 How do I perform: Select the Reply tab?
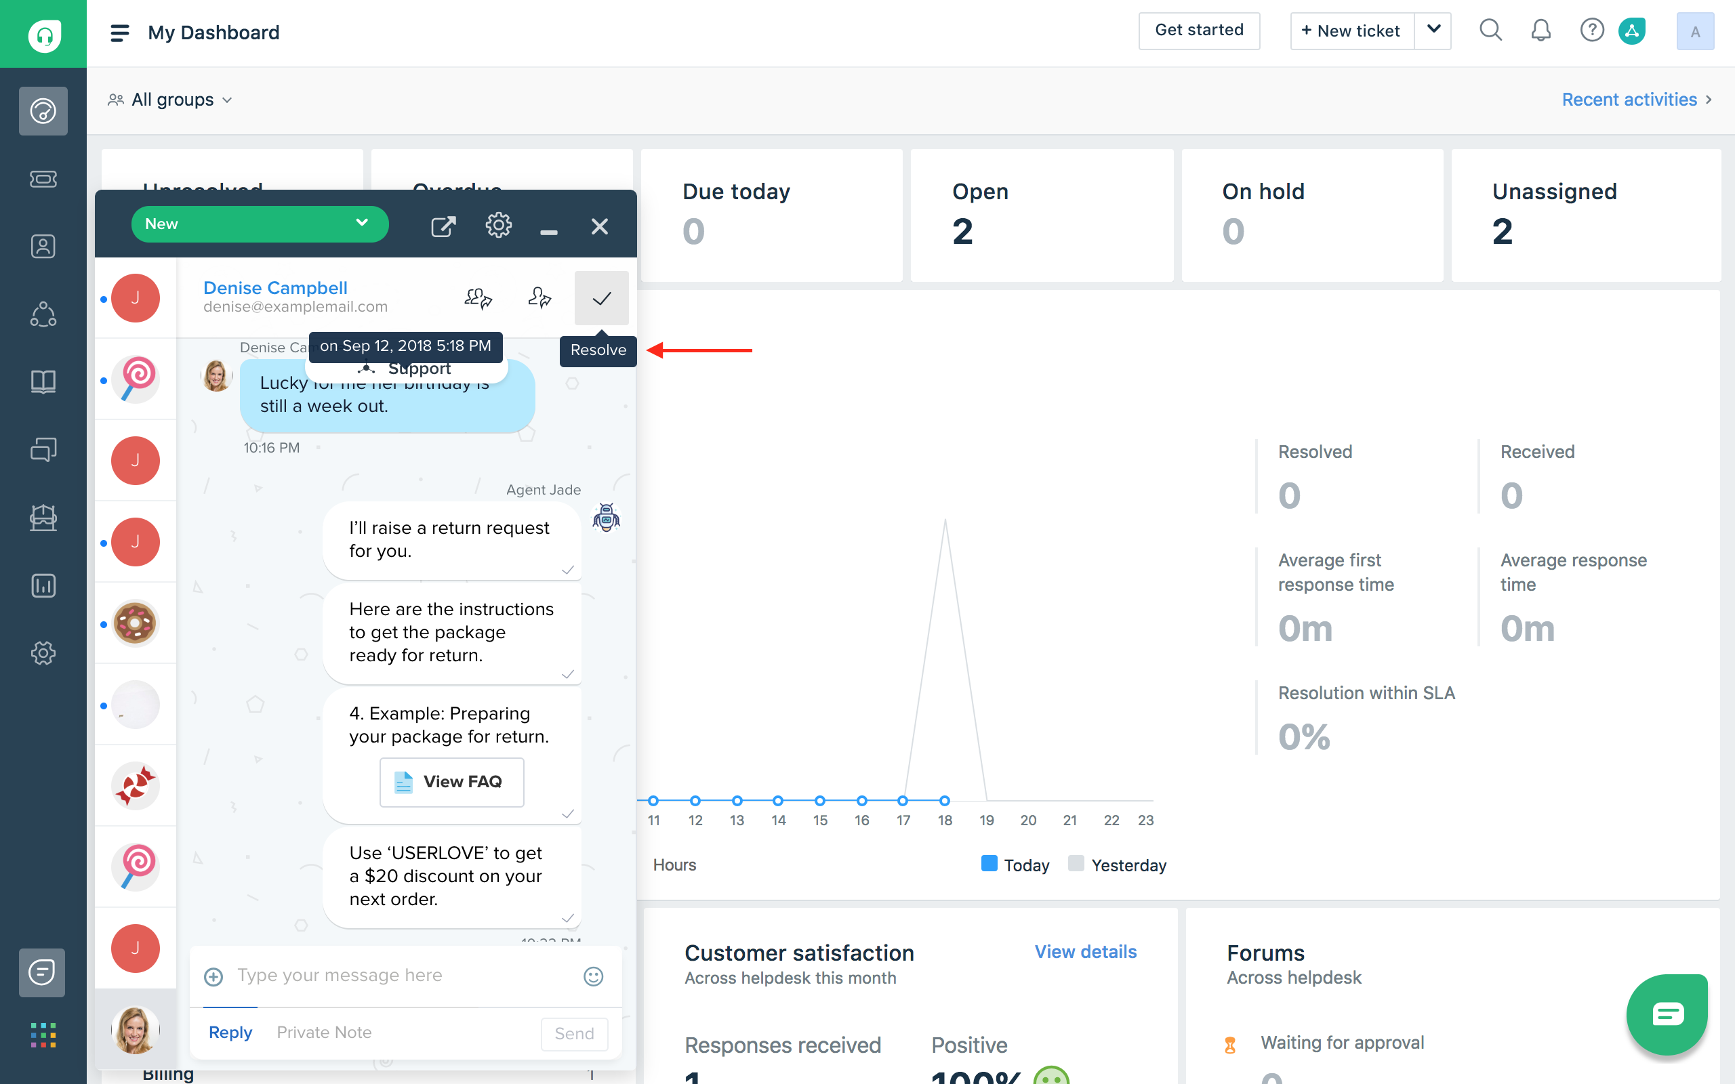pos(230,1033)
